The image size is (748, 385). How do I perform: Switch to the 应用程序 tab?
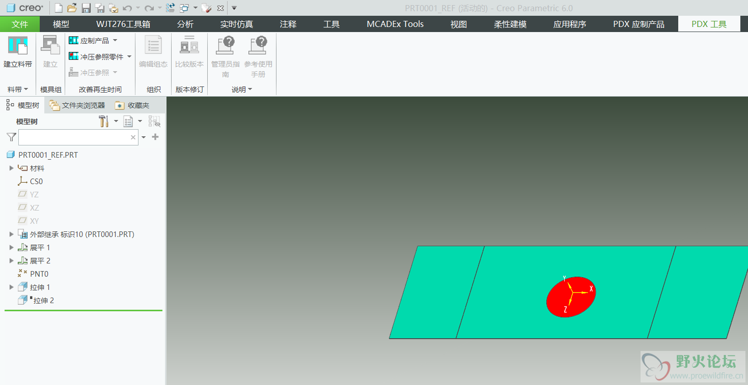point(570,24)
